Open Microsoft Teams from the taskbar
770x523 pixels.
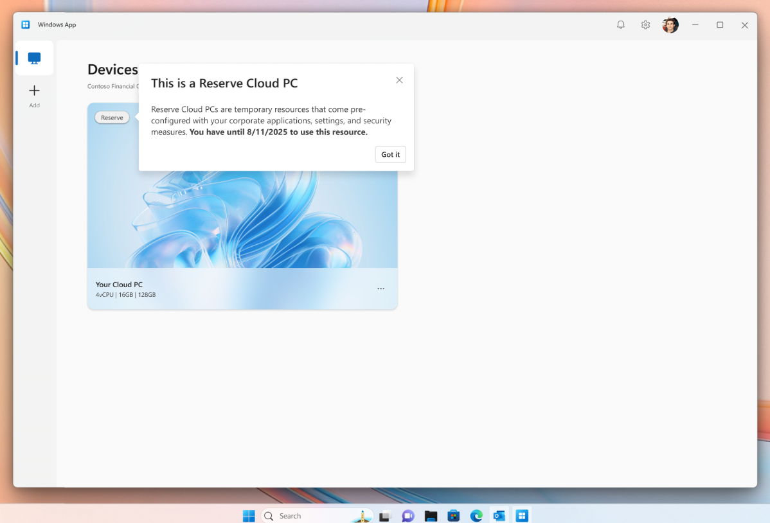[407, 515]
